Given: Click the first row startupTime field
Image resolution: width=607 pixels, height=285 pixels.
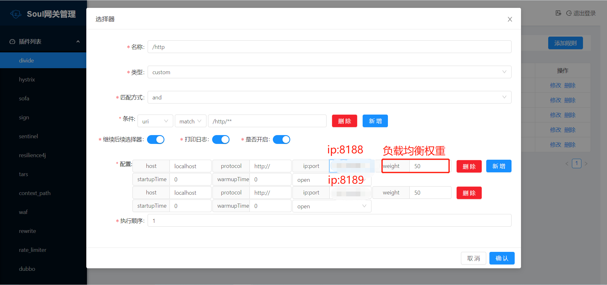Looking at the screenshot, I should [x=190, y=179].
